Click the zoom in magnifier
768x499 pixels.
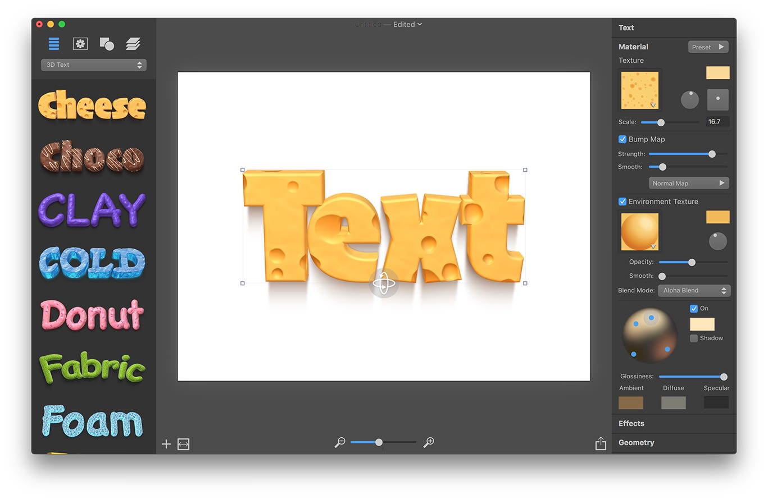(429, 442)
